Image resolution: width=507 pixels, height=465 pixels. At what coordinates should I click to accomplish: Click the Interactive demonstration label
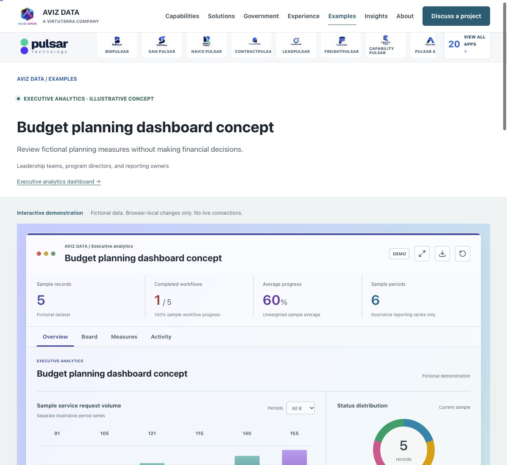click(50, 213)
